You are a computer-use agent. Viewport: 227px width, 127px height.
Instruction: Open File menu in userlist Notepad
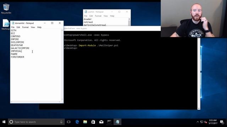85,16
